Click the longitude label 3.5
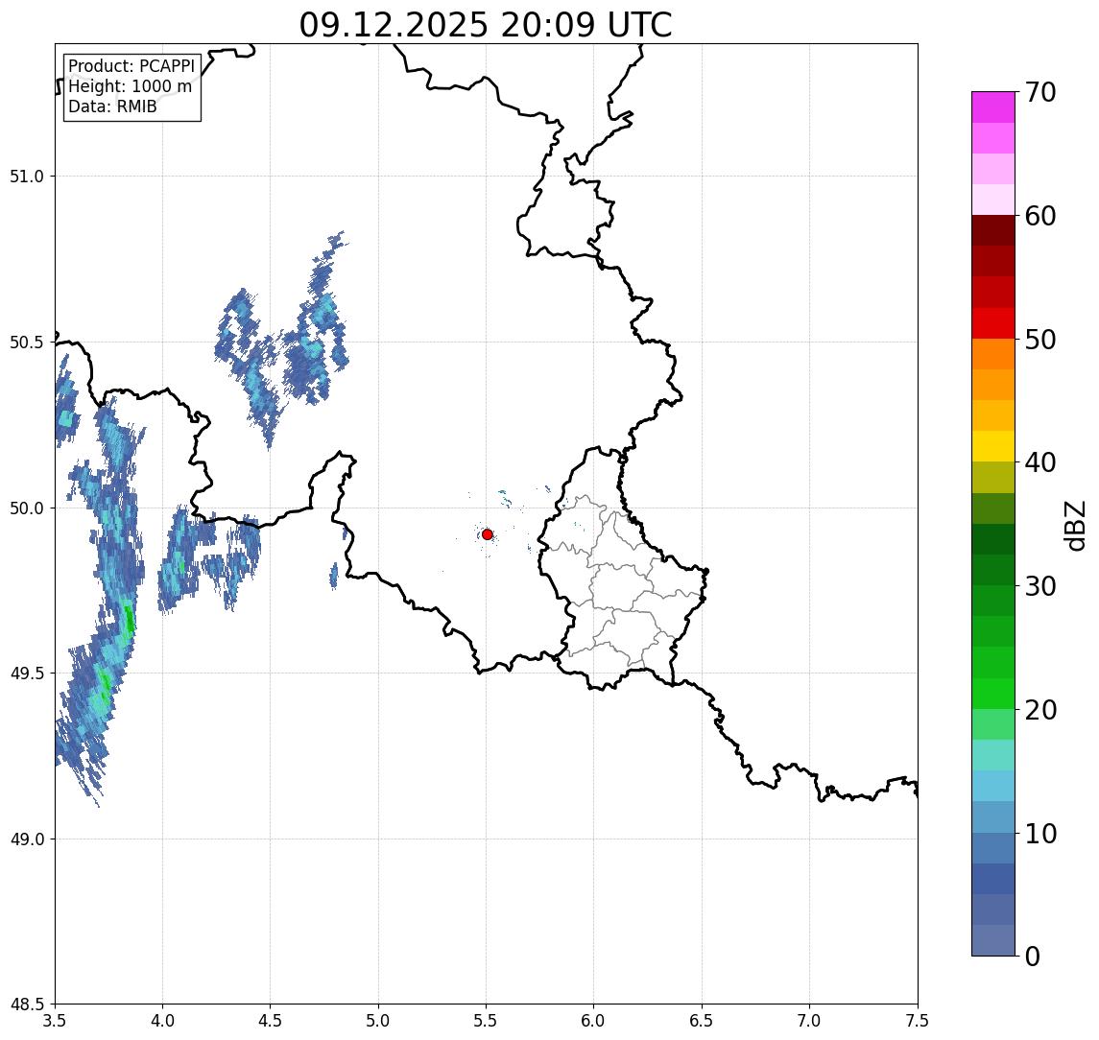Image resolution: width=1099 pixels, height=1040 pixels. (55, 1021)
